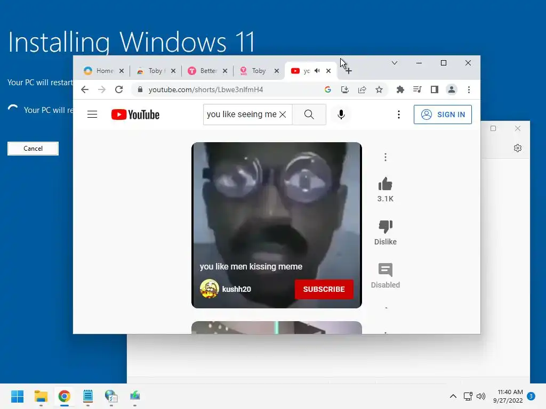The image size is (546, 409).
Task: Dislike the short
Action: tap(386, 227)
